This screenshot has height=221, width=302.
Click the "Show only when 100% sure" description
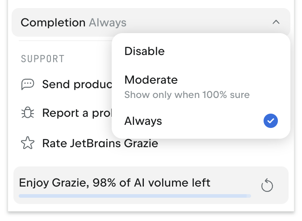tap(187, 95)
